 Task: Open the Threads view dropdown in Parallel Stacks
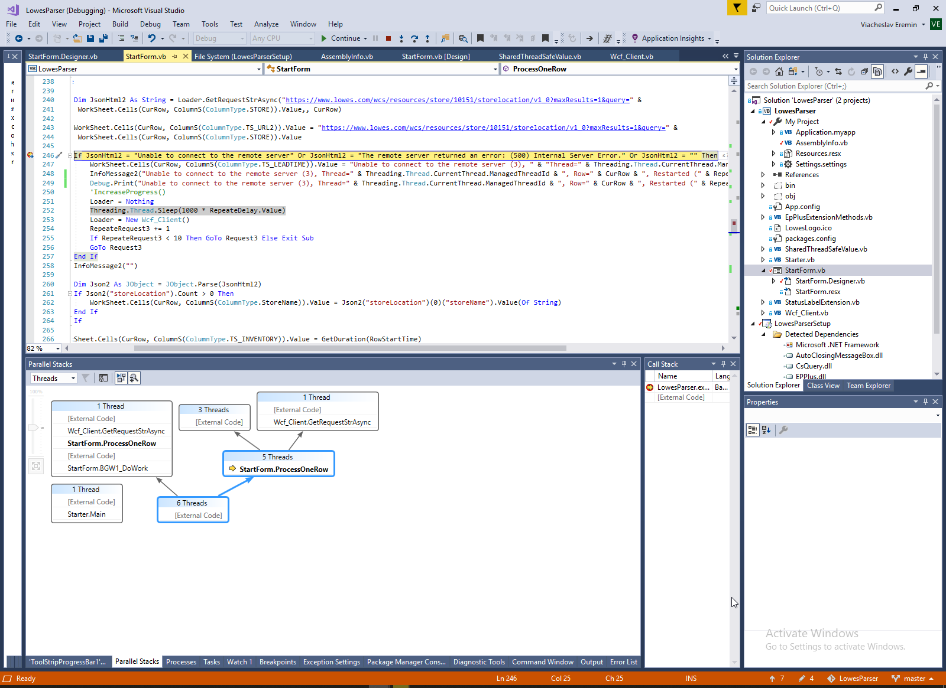point(54,378)
